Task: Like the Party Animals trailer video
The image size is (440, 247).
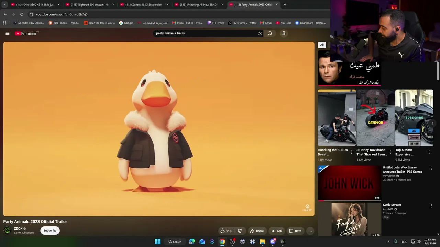Action: (x=226, y=231)
